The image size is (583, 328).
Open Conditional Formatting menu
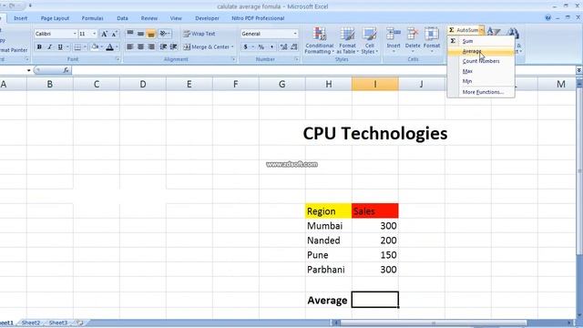pos(320,41)
